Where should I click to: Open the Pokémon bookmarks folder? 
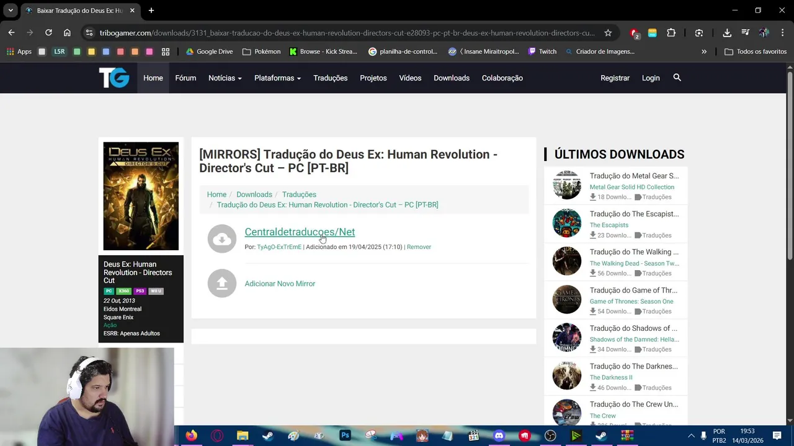[x=261, y=51]
